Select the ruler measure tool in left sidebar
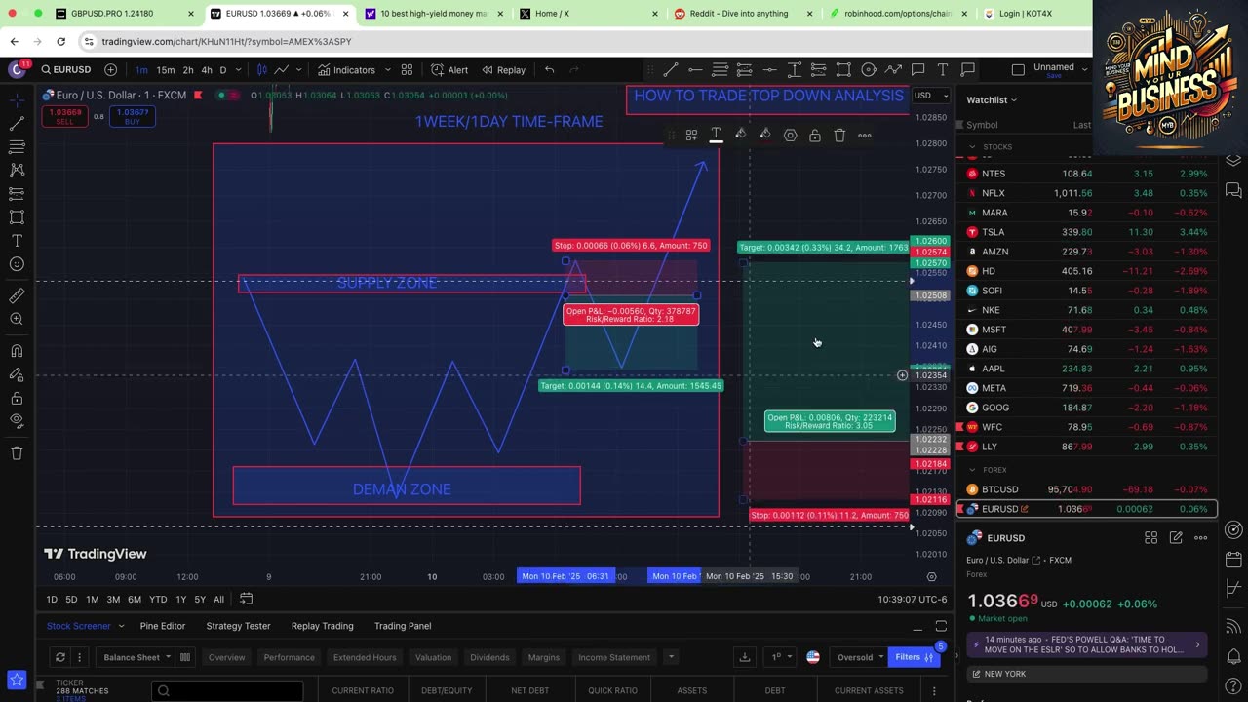1248x702 pixels. 17,296
